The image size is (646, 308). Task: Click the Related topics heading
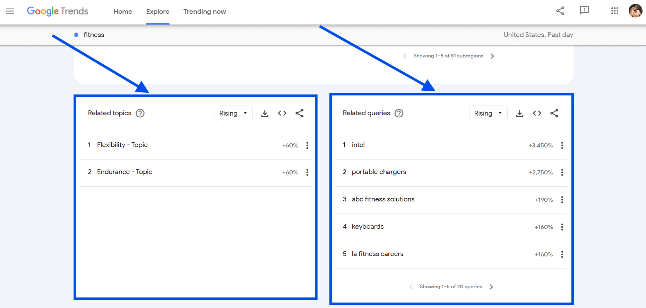pos(110,113)
